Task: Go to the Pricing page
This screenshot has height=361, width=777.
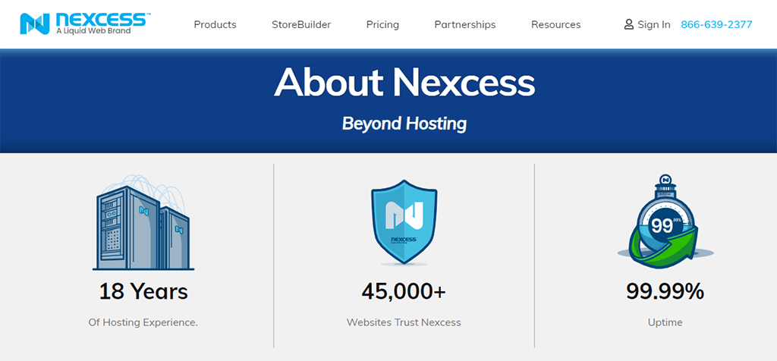Action: [x=382, y=24]
